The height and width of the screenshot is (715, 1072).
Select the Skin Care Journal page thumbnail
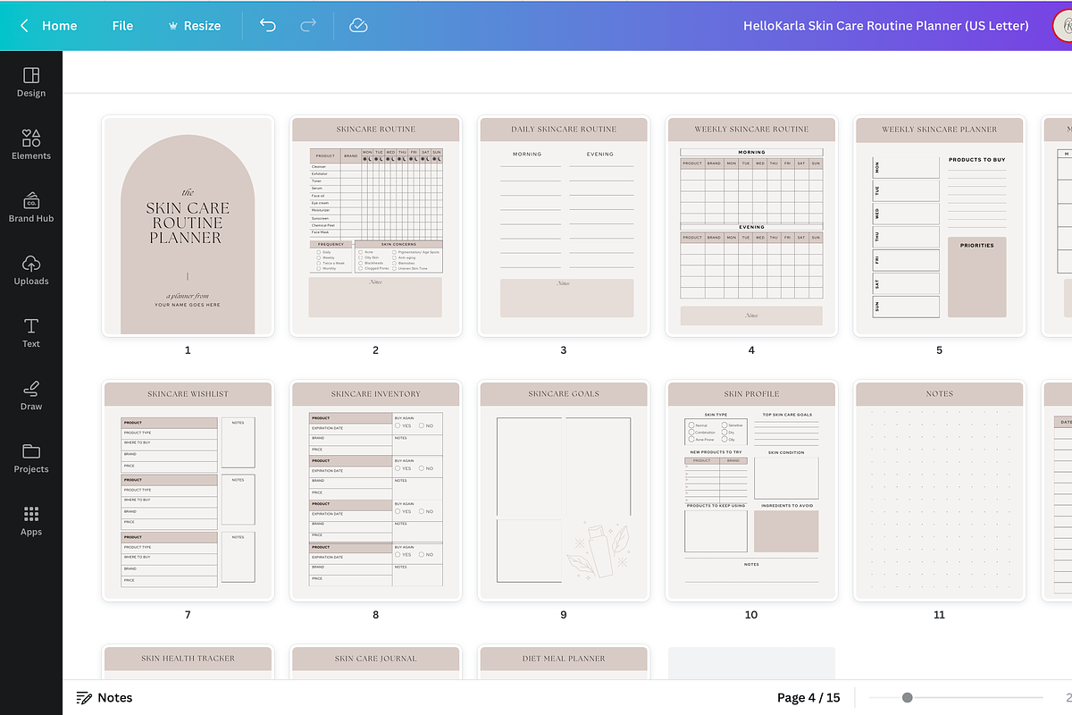click(x=375, y=662)
